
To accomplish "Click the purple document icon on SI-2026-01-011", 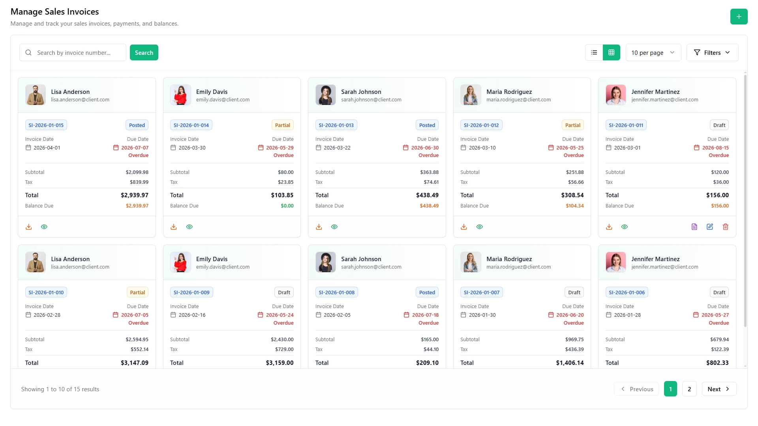I will tap(694, 227).
